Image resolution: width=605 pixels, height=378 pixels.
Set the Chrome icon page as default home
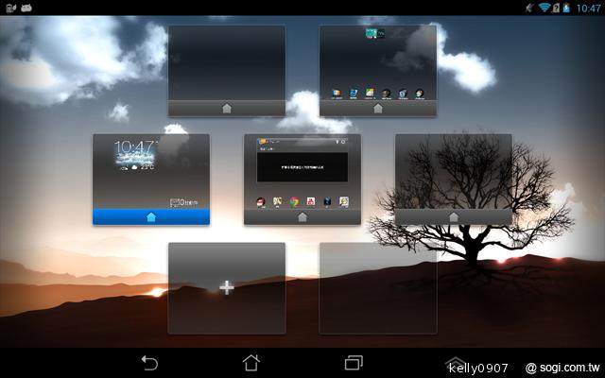click(x=302, y=217)
